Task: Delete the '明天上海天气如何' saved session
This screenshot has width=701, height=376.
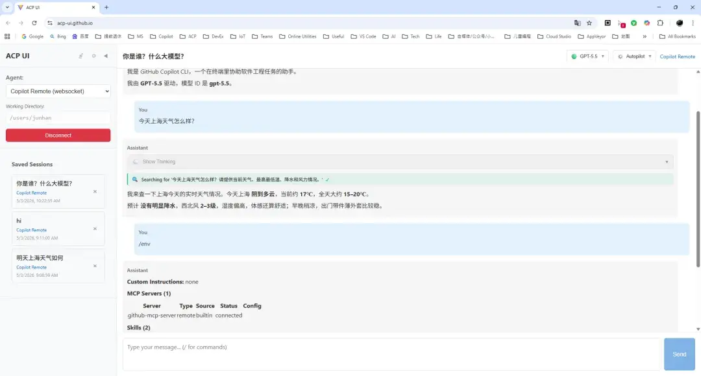Action: click(x=95, y=266)
